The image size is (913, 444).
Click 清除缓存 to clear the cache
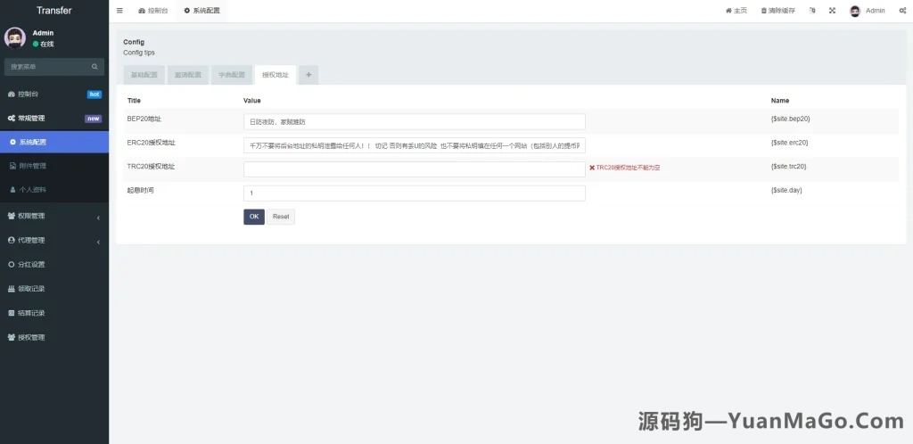tap(777, 11)
